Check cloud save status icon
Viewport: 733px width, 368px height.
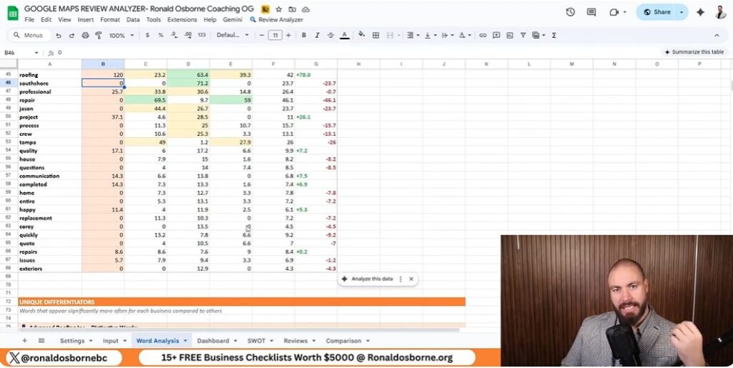[306, 9]
